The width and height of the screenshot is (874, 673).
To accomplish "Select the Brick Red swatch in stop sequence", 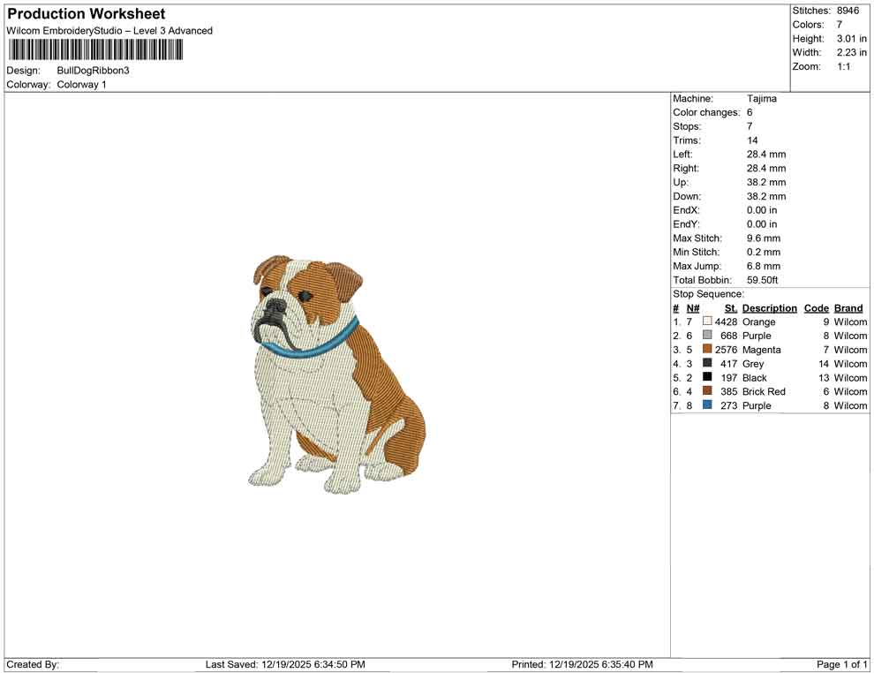I will pos(706,391).
